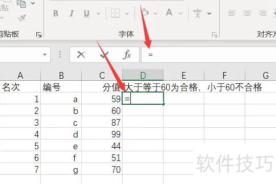The width and height of the screenshot is (276, 184).
Task: Click score cell 44
Action: (x=102, y=146)
